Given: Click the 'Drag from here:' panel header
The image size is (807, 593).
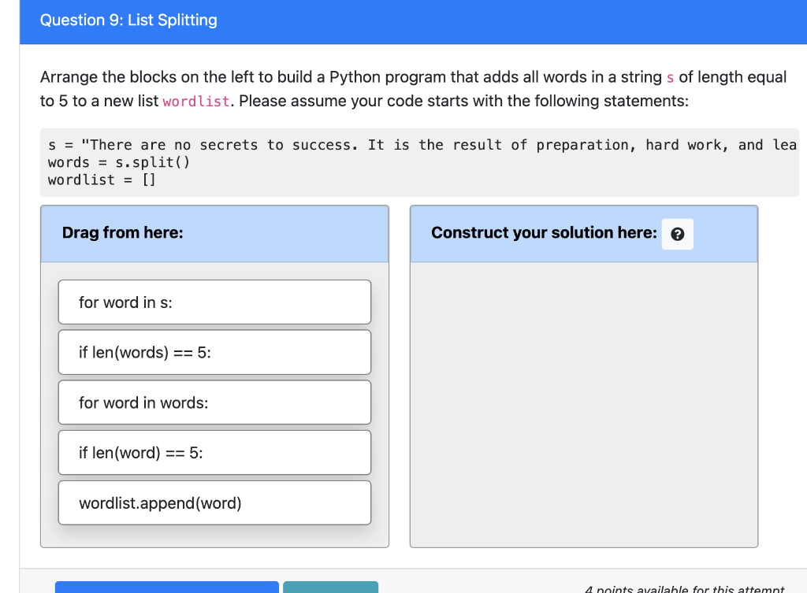Looking at the screenshot, I should point(123,233).
